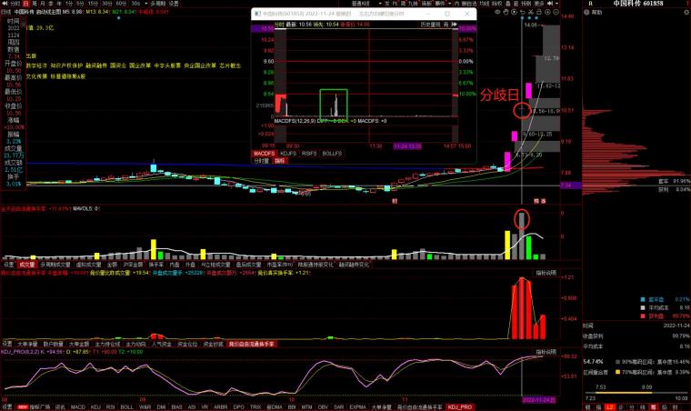The image size is (691, 411).
Task: Click the eye icon in chart toolbar
Action: pyautogui.click(x=496, y=12)
